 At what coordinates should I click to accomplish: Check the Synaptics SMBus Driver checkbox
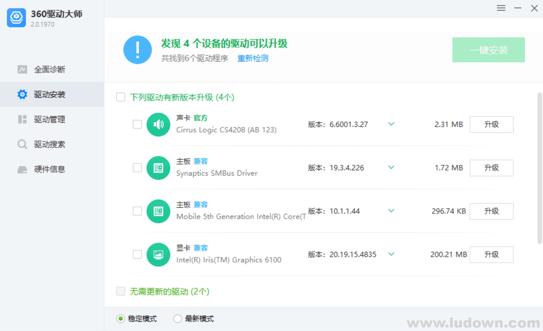[x=137, y=168]
